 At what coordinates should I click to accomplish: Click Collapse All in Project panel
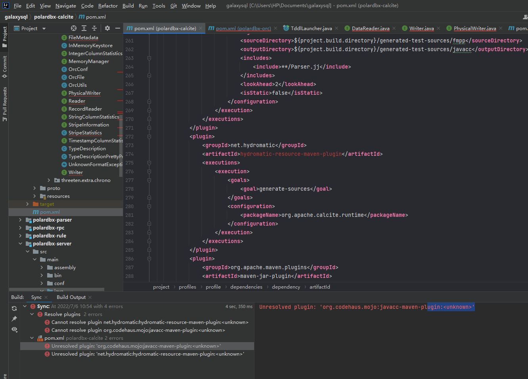point(94,28)
